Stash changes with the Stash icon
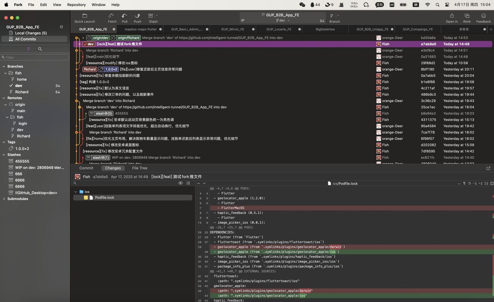Screen dimensions: 494x302 point(151,16)
